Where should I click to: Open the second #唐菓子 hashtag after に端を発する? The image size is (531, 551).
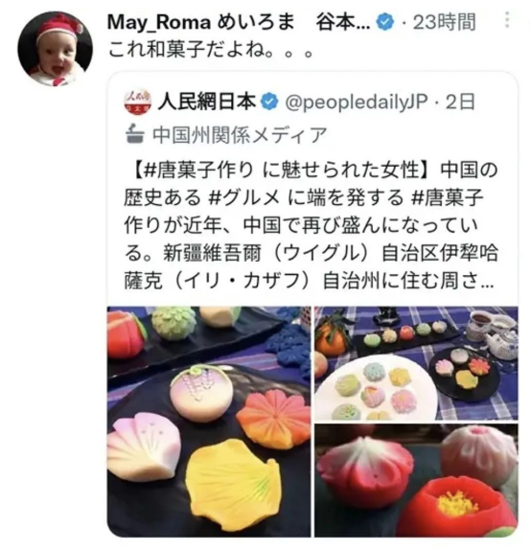point(447,197)
